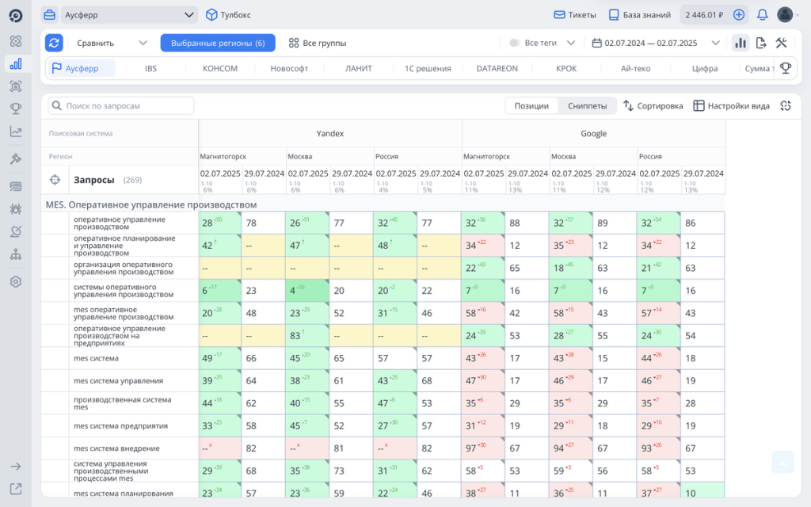Click the external link icon in sidebar

(x=16, y=489)
